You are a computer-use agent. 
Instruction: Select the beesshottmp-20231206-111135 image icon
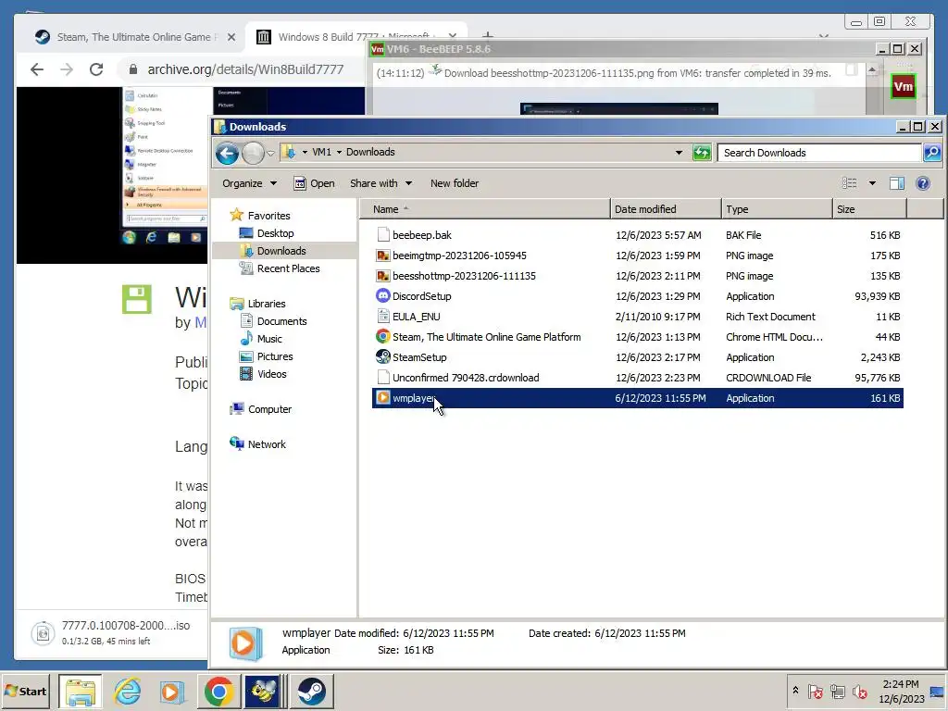tap(382, 276)
